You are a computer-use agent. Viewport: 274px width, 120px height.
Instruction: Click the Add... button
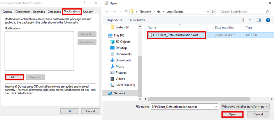tap(14, 77)
